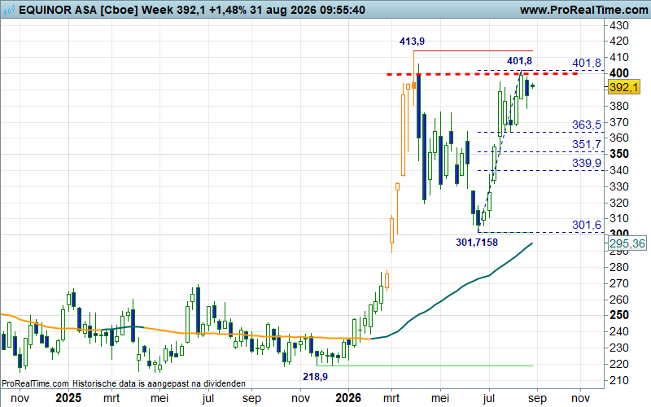Click the 301,6 retracement level label
This screenshot has height=407, width=651.
(586, 225)
